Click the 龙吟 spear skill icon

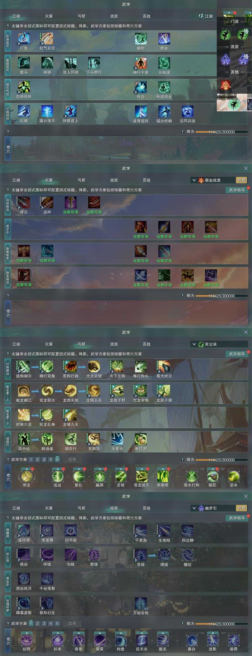(47, 202)
